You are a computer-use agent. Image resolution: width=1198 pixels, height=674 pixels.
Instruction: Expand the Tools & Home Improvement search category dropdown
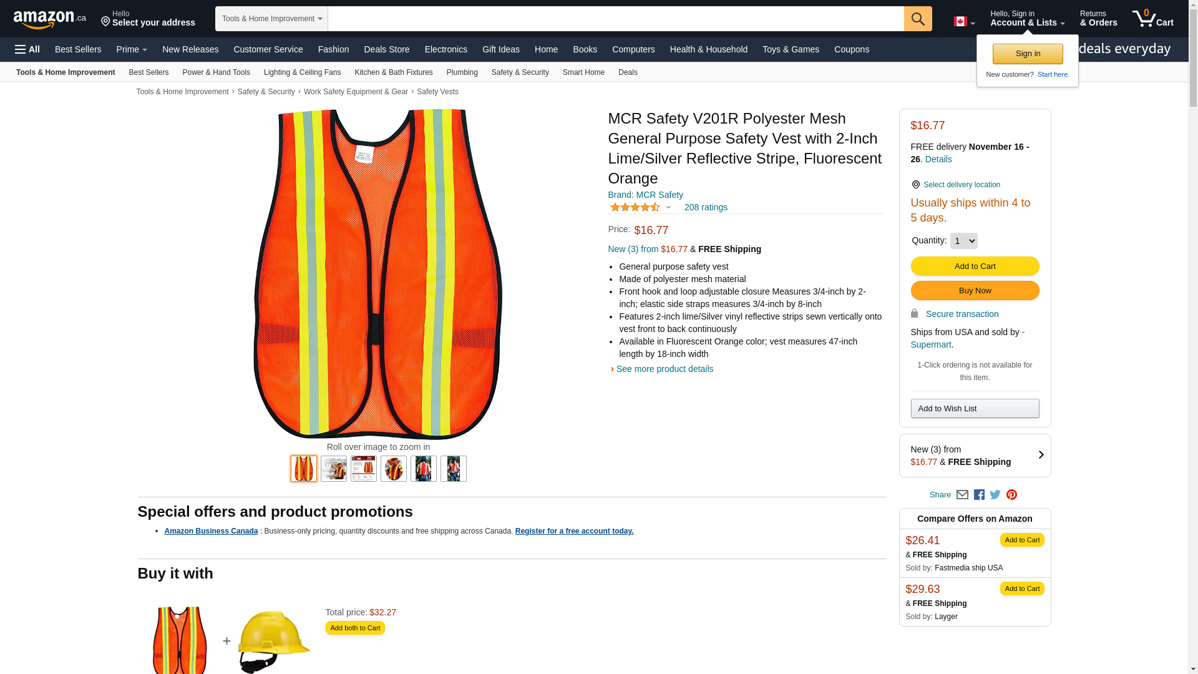[271, 19]
